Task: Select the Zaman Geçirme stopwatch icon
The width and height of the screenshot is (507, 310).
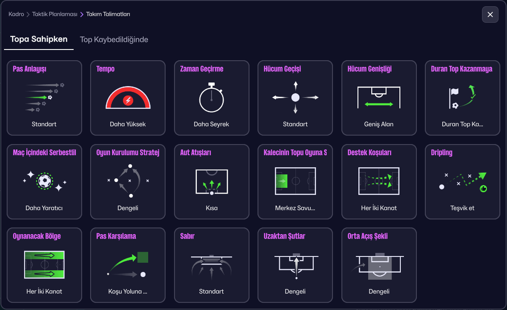Action: pos(212,98)
